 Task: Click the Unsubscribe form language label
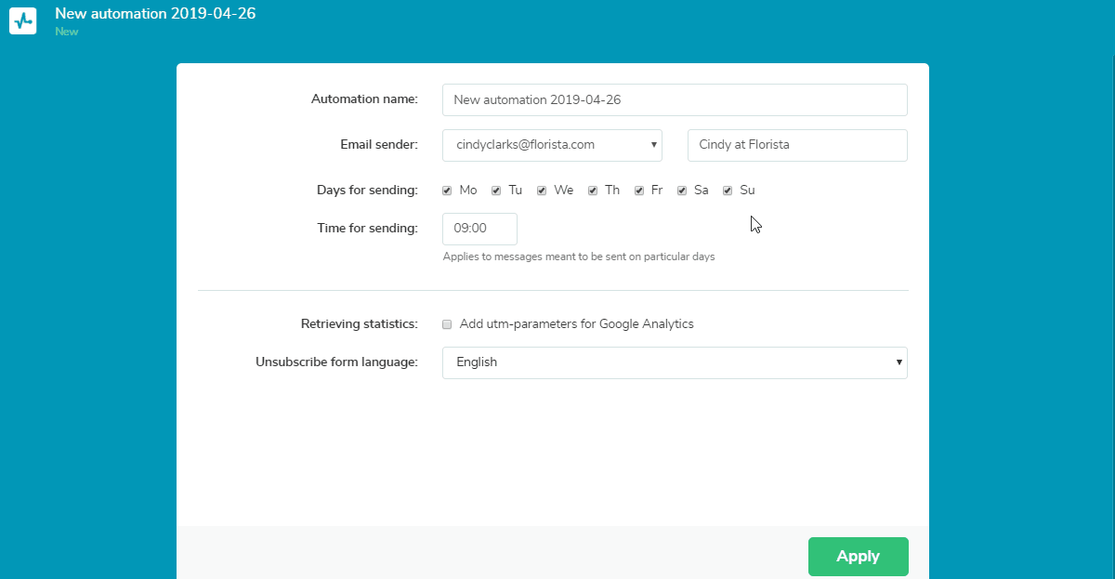point(336,362)
